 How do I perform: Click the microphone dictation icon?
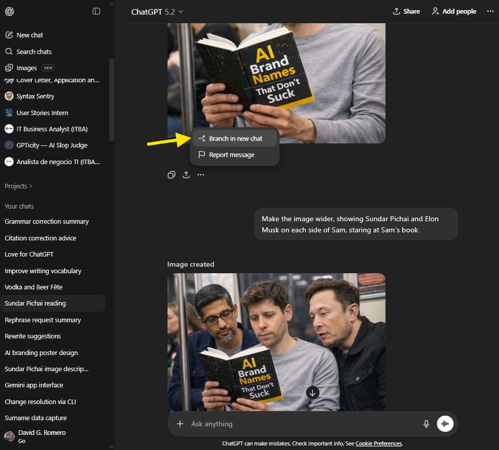tap(426, 424)
